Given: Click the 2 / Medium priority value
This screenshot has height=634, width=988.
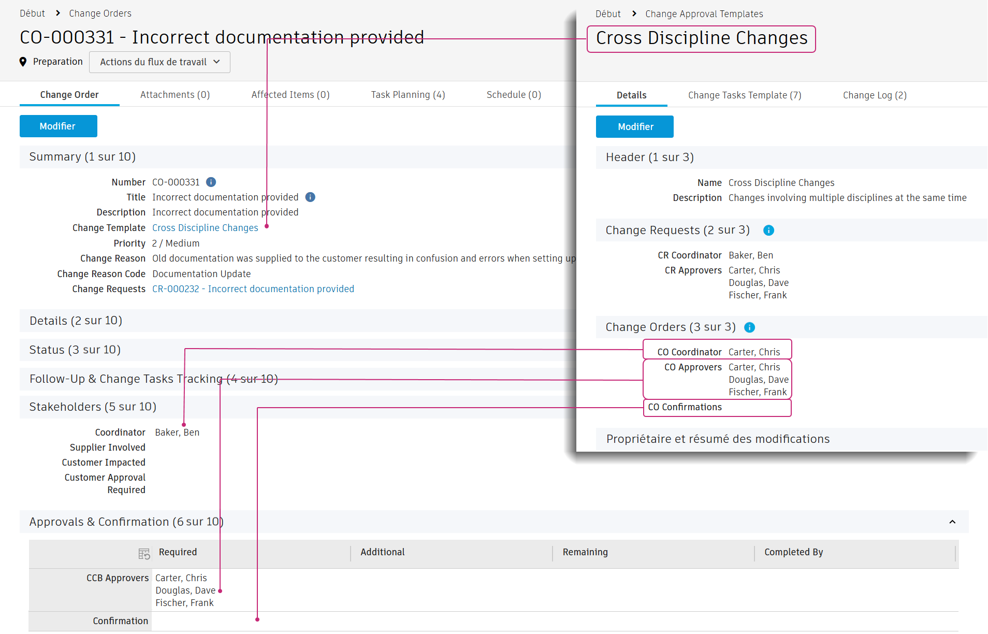Looking at the screenshot, I should point(176,243).
